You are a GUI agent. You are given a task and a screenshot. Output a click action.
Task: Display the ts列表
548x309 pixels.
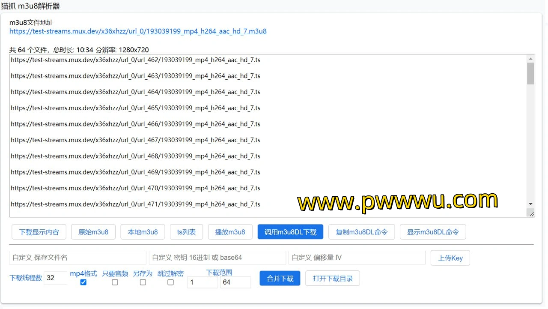[x=186, y=232]
